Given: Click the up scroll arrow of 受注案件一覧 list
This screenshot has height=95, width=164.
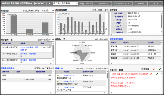Looking at the screenshot, I should click(x=53, y=43).
